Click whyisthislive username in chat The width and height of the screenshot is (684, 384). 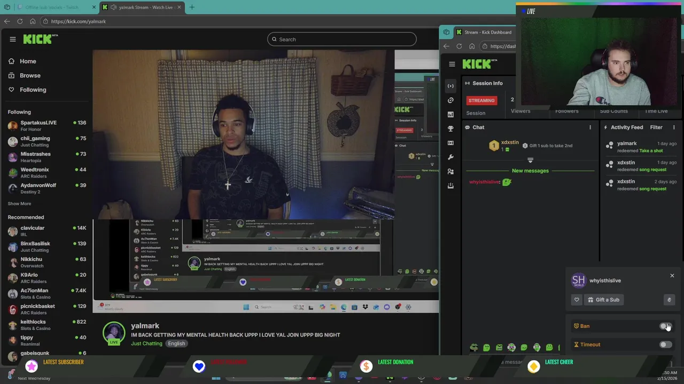pyautogui.click(x=484, y=182)
